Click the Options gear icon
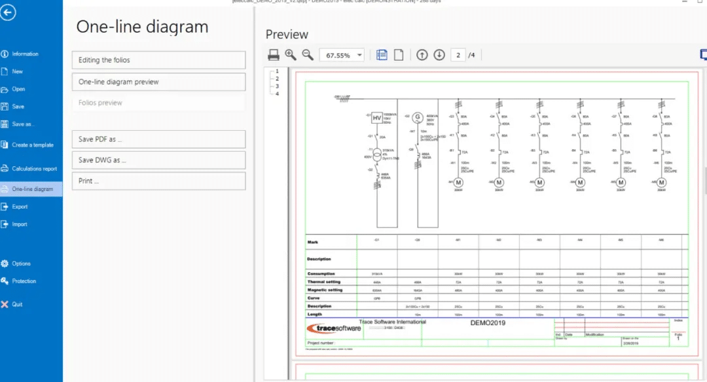 [5, 264]
